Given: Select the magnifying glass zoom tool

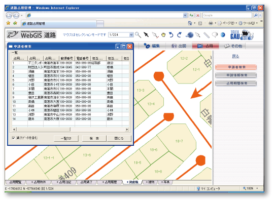Looking at the screenshot, I should (138, 35).
